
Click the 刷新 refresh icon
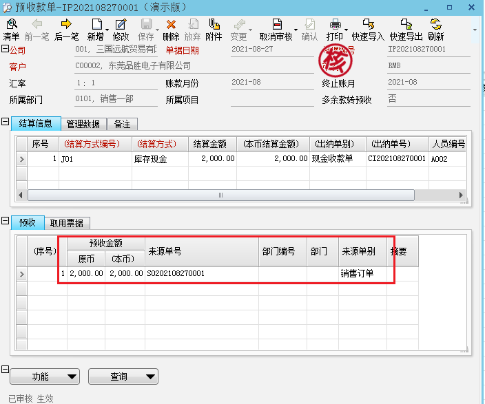(435, 30)
